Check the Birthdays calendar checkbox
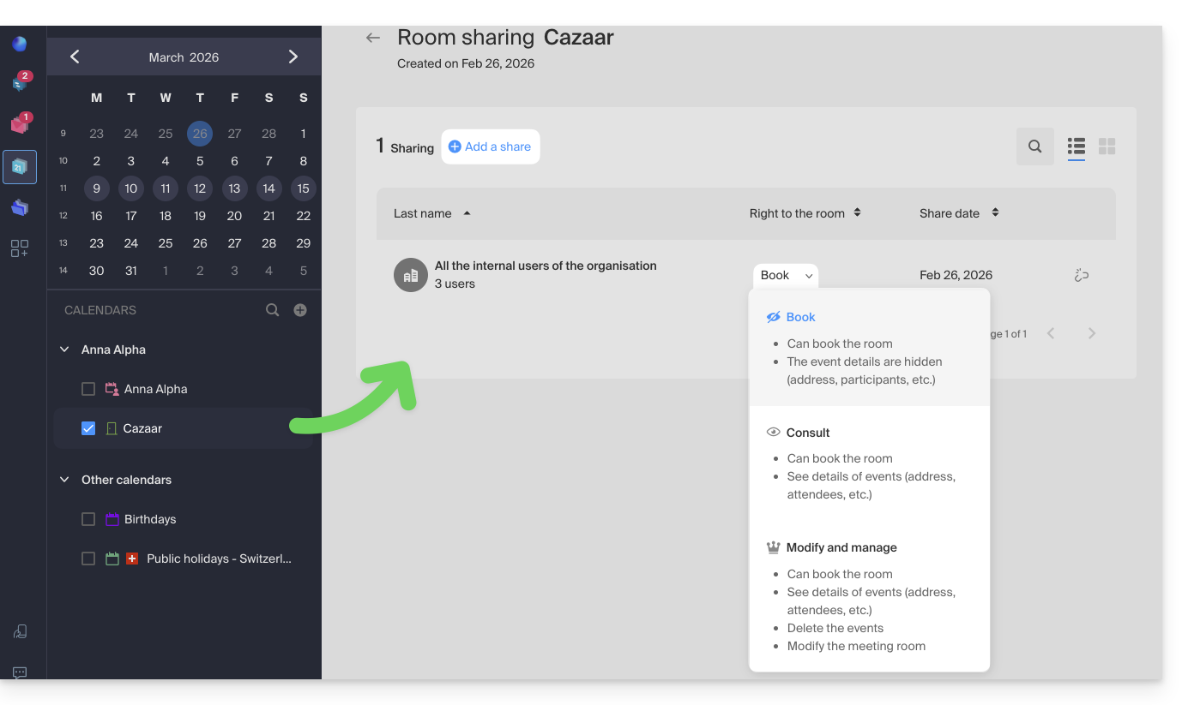Screen dimensions: 1188x705 coord(88,519)
